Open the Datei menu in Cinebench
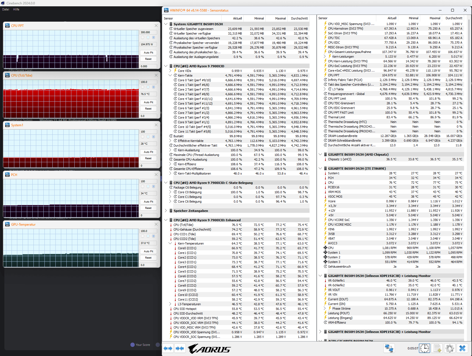The height and width of the screenshot is (356, 472). [6, 9]
